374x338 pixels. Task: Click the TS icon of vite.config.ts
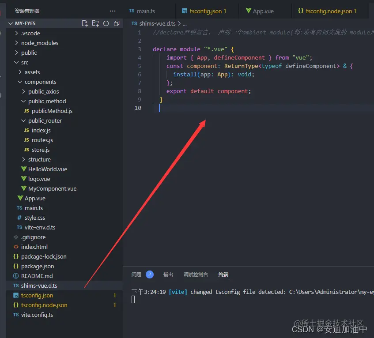pos(16,315)
